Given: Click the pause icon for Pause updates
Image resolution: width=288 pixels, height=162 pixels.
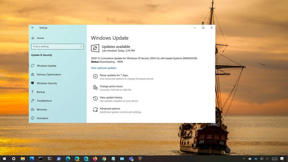Looking at the screenshot, I should [95, 76].
